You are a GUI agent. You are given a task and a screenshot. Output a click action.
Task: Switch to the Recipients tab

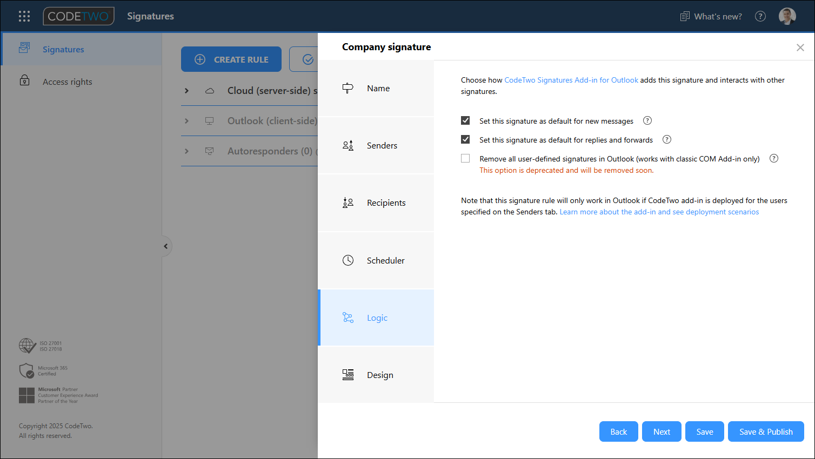(376, 202)
